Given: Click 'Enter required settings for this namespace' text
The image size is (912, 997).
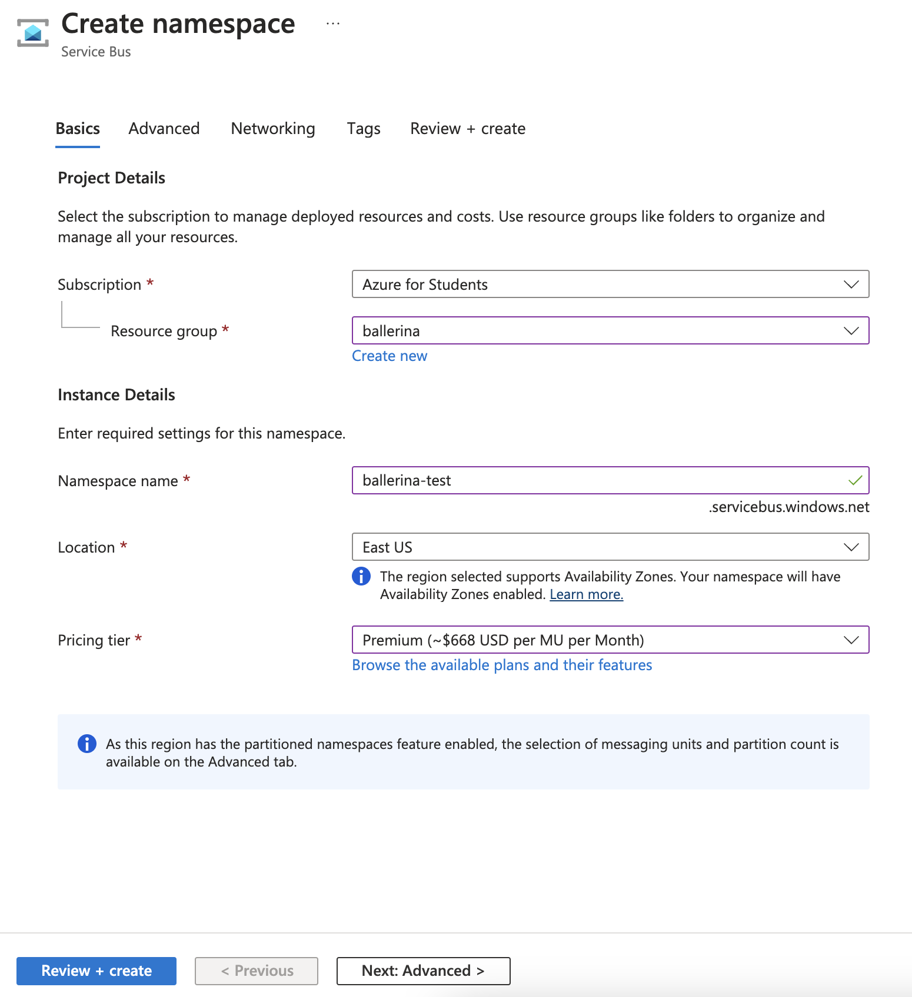Looking at the screenshot, I should [201, 433].
